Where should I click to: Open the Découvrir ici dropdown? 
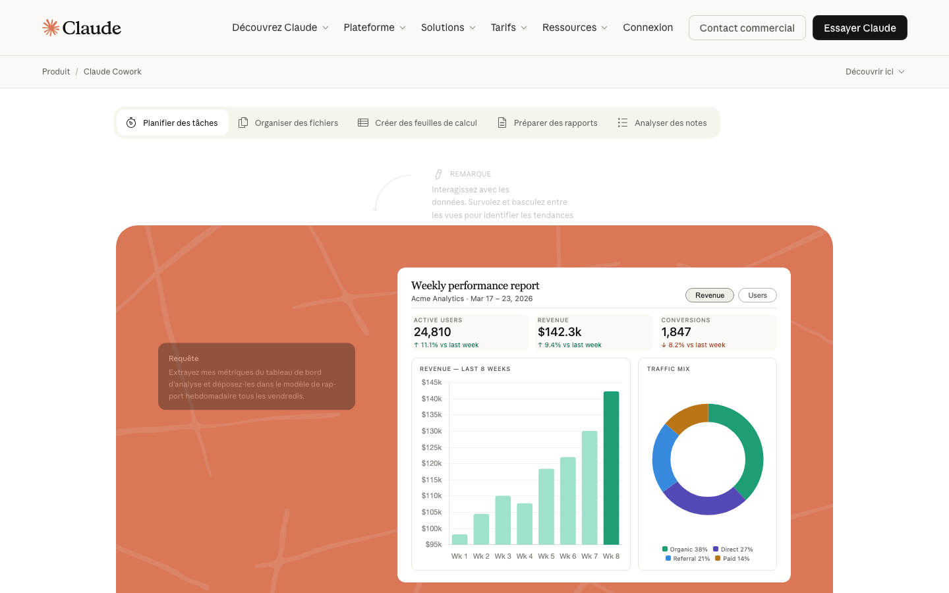point(875,72)
